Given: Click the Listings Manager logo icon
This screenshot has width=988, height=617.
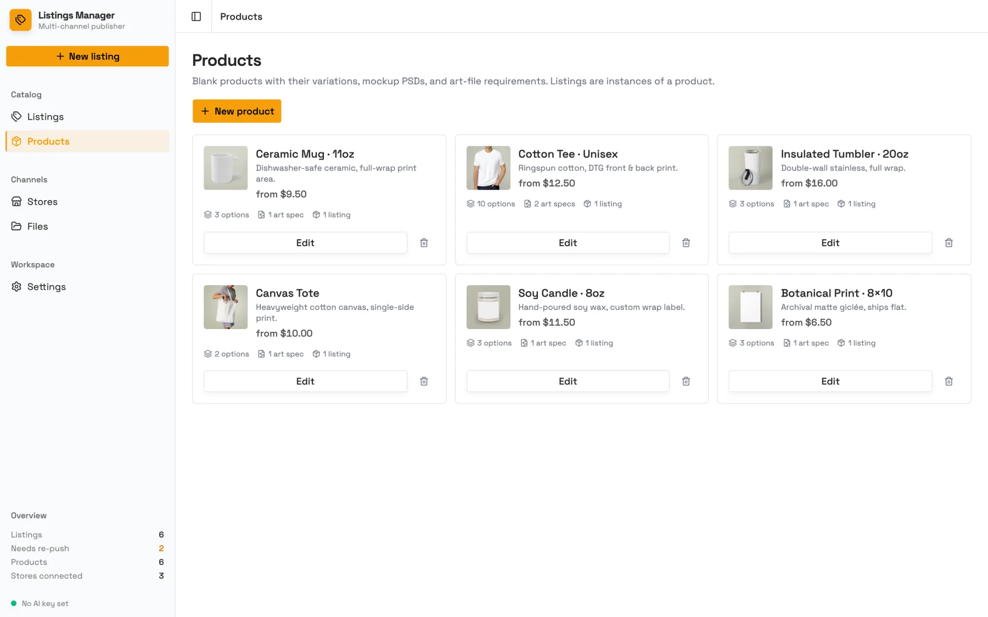Looking at the screenshot, I should click(20, 20).
